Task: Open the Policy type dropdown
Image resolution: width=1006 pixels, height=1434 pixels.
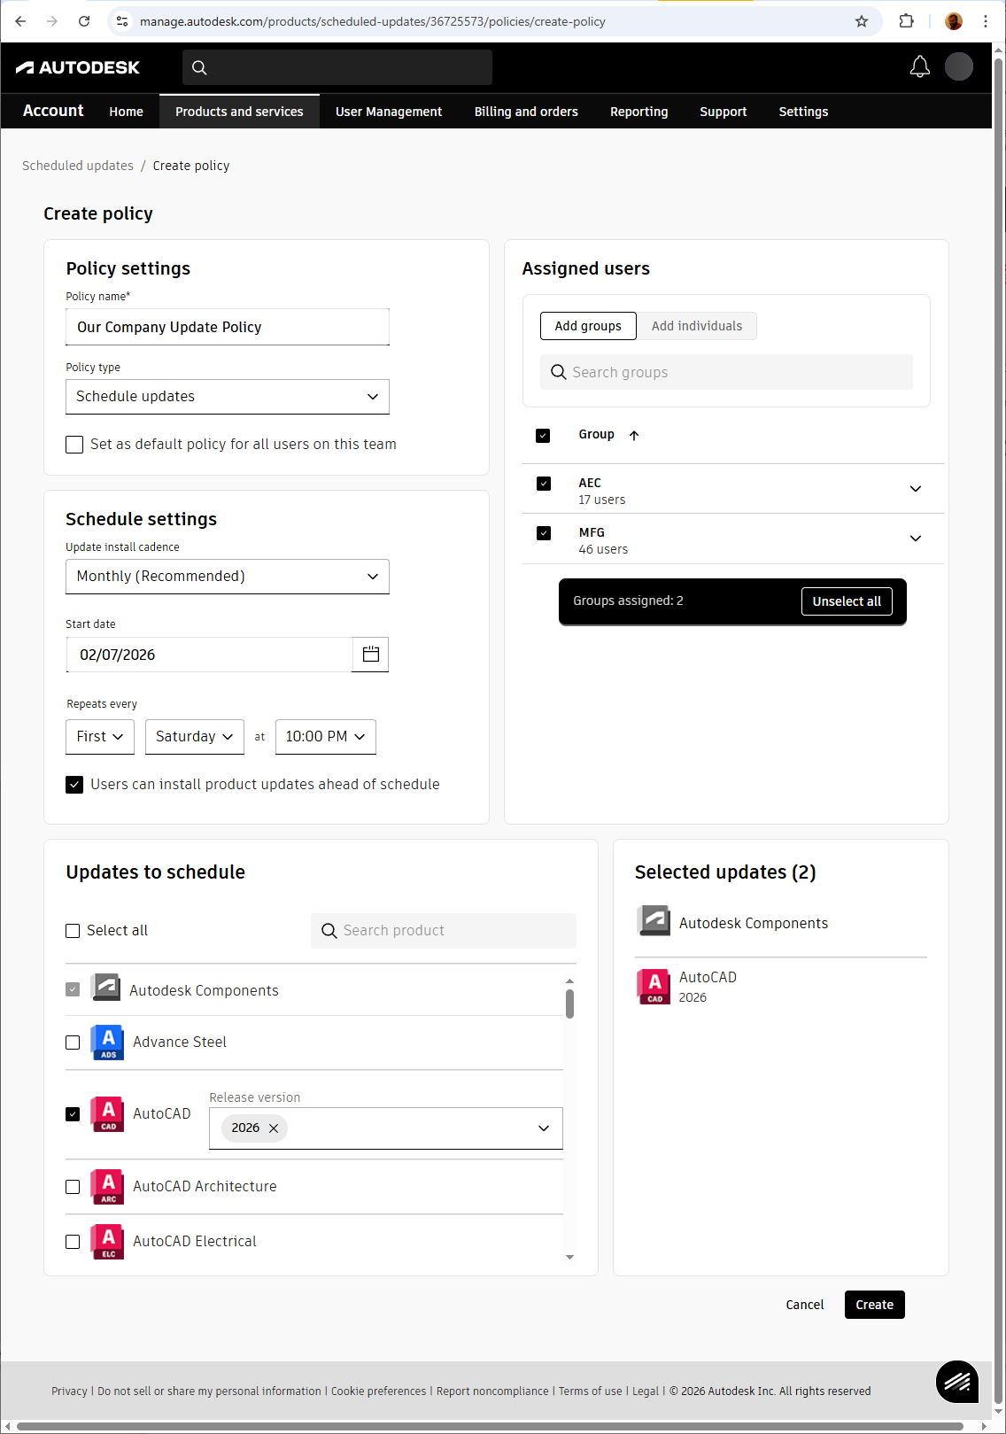Action: (x=228, y=397)
